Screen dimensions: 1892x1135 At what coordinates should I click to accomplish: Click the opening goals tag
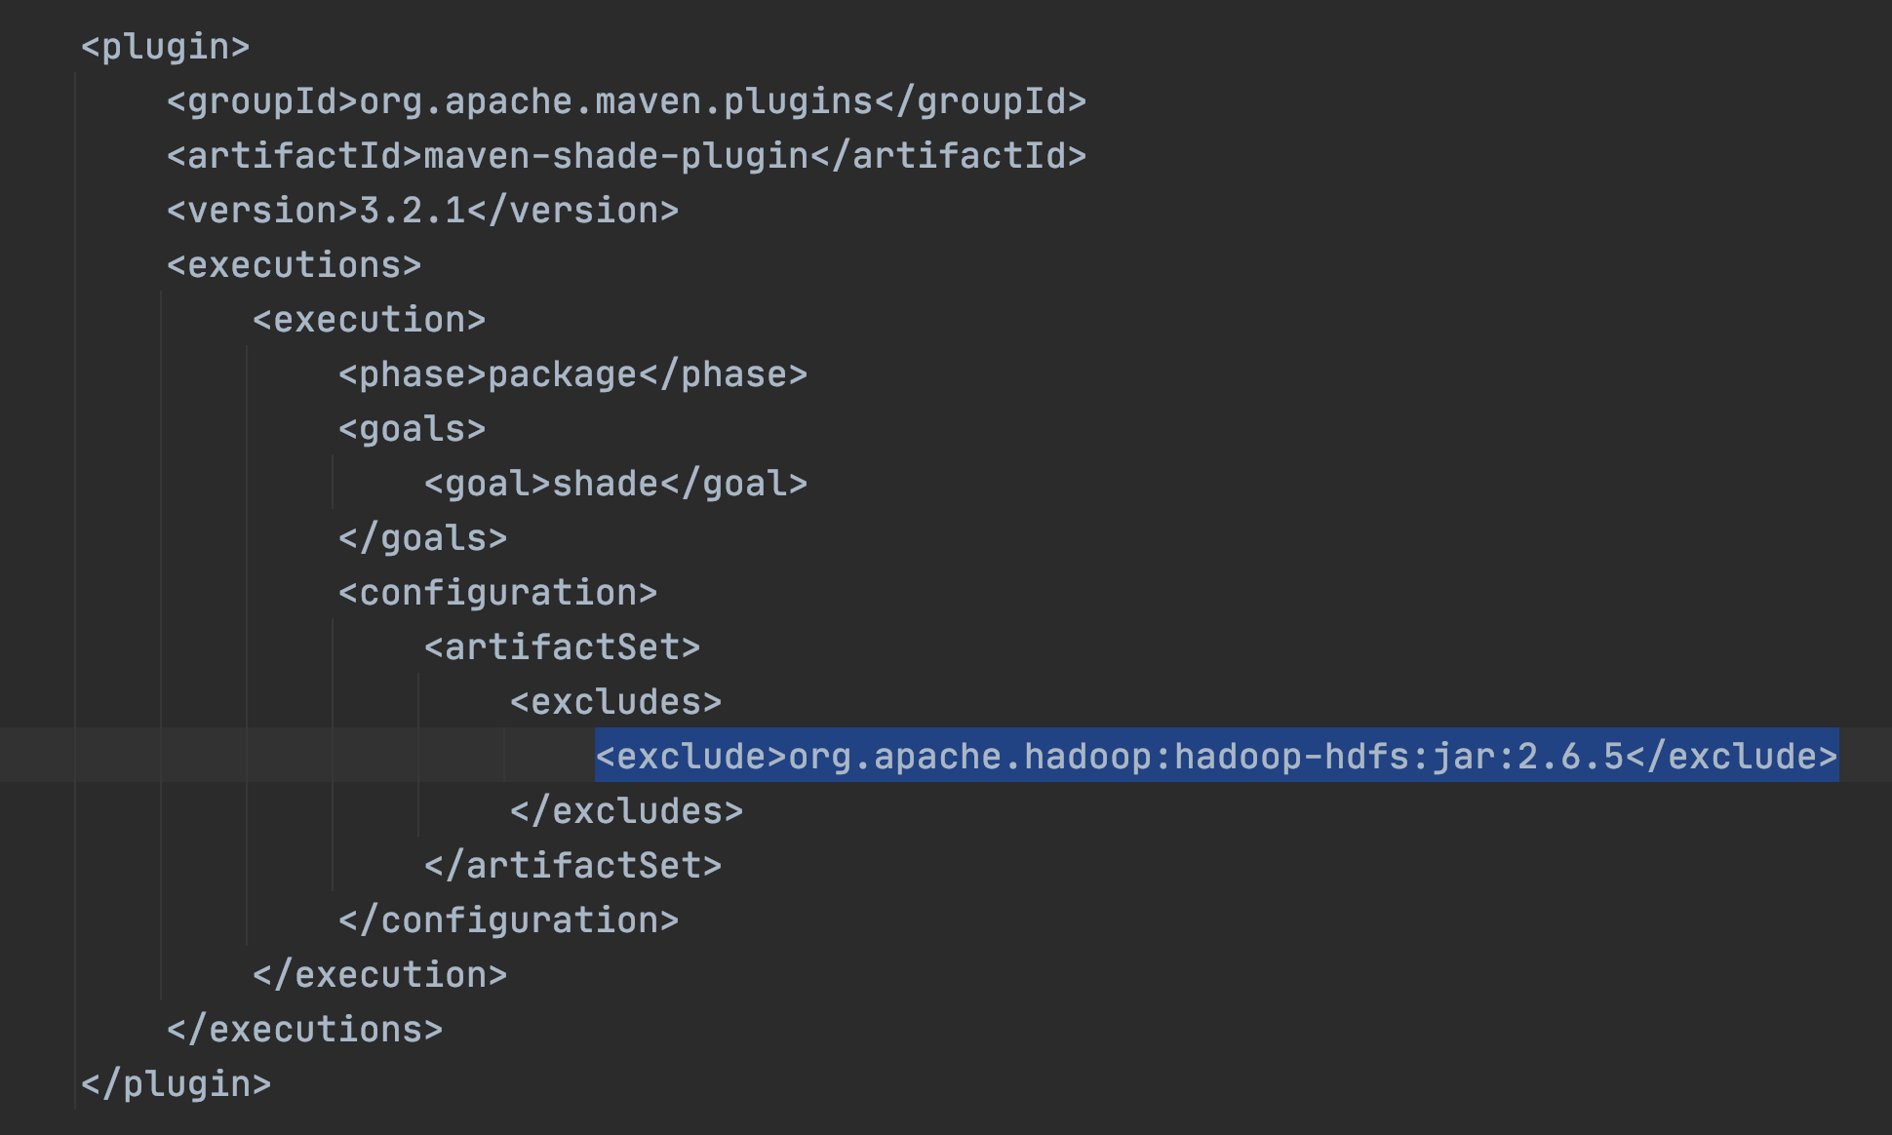tap(412, 429)
